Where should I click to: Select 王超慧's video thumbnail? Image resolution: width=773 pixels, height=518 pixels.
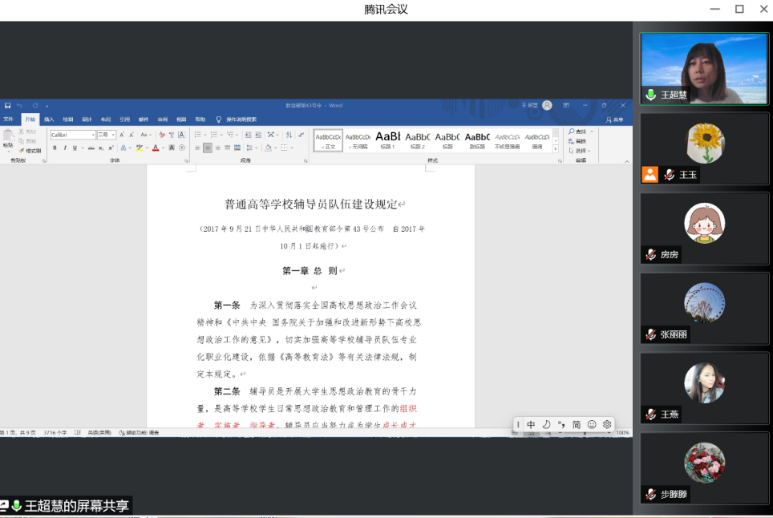click(703, 68)
